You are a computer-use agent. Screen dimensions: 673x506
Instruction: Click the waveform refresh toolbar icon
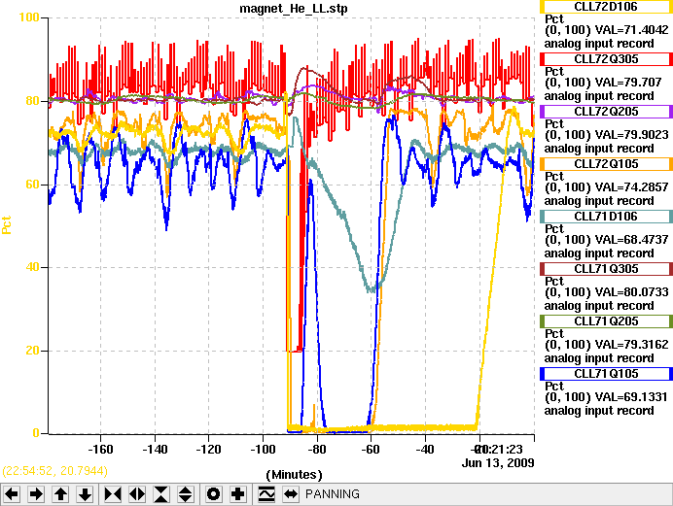[x=266, y=494]
